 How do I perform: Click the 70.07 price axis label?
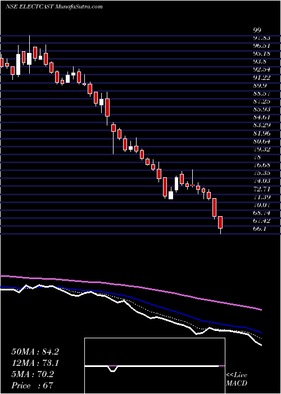(262, 205)
